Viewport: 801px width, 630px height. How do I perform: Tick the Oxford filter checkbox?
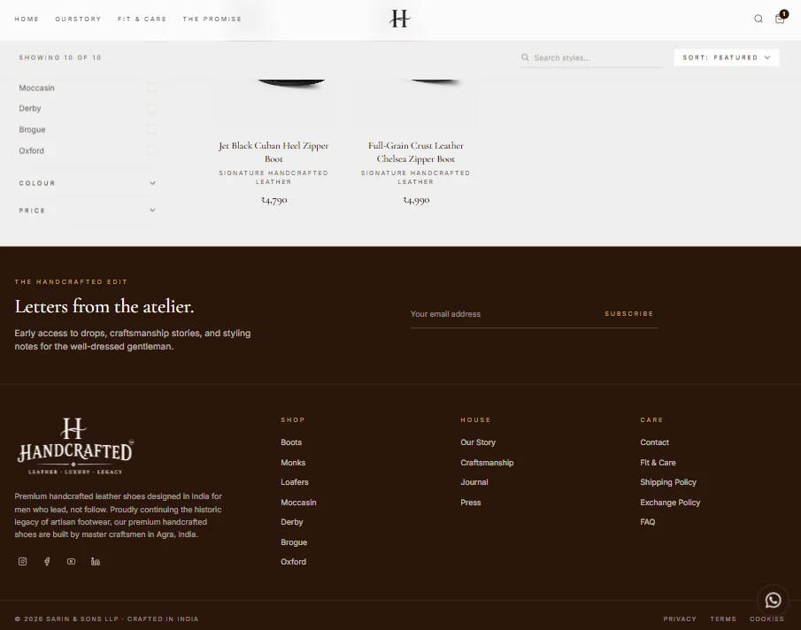coord(151,150)
